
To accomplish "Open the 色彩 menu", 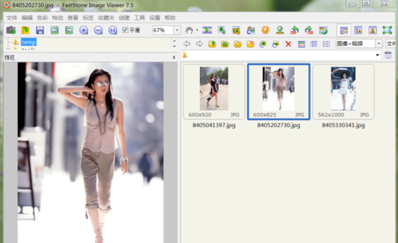I will coord(42,18).
